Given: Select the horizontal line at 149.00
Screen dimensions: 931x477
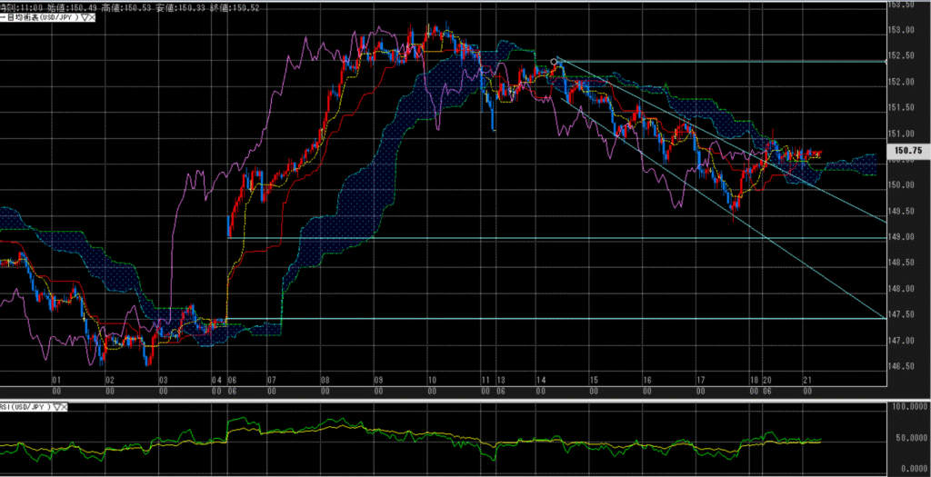Looking at the screenshot, I should click(546, 238).
